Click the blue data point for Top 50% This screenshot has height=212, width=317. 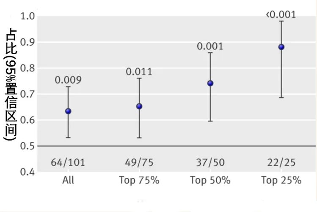[x=210, y=83]
